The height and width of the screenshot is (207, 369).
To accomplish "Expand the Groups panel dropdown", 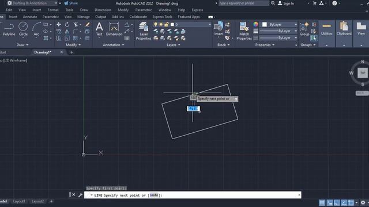I will pos(308,45).
